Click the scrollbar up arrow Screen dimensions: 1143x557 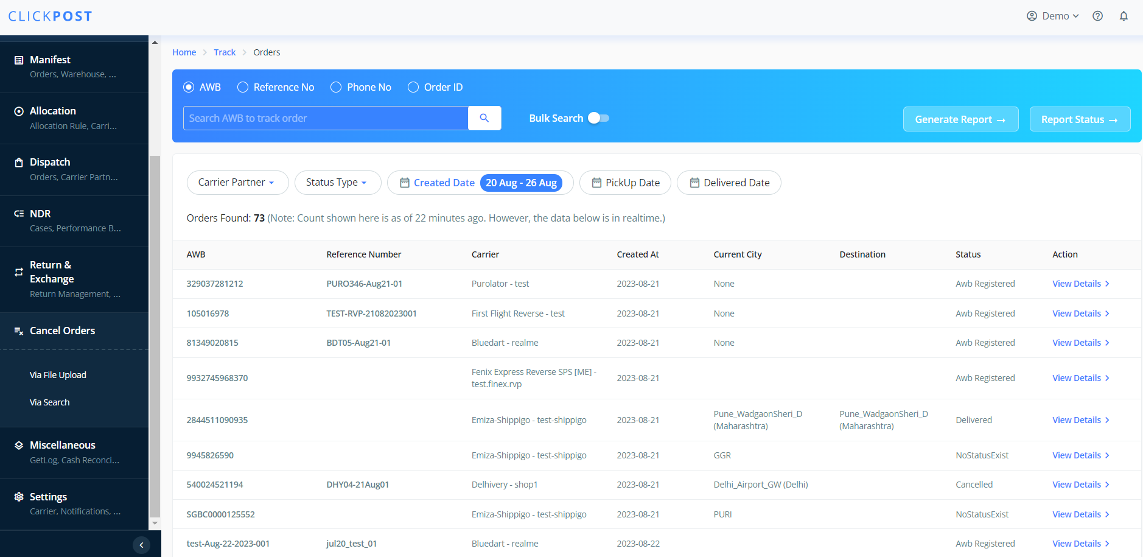(x=155, y=43)
